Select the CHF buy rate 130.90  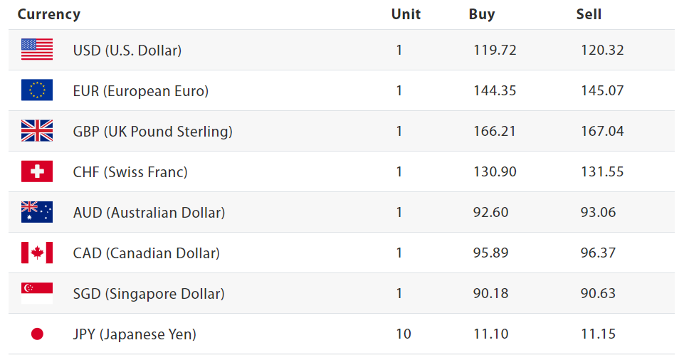pos(495,172)
